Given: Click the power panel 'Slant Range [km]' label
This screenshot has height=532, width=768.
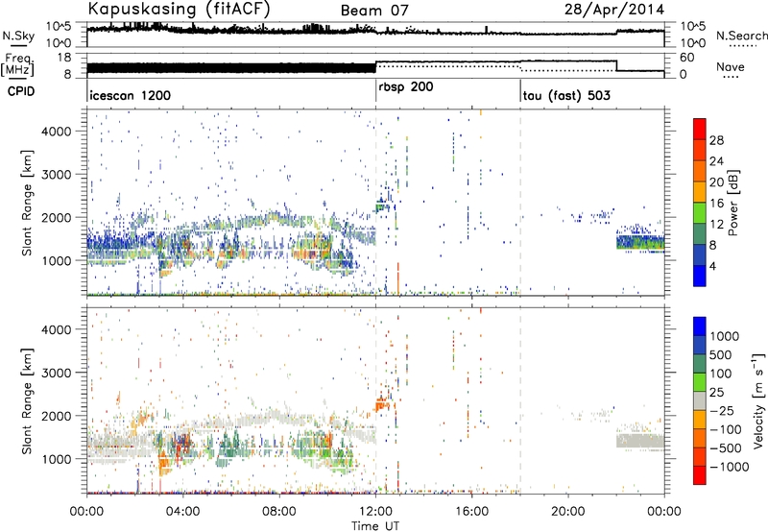Looking at the screenshot, I should [27, 203].
